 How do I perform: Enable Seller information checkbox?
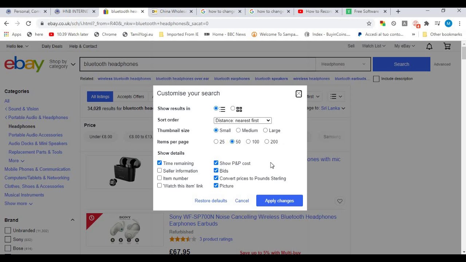point(159,170)
